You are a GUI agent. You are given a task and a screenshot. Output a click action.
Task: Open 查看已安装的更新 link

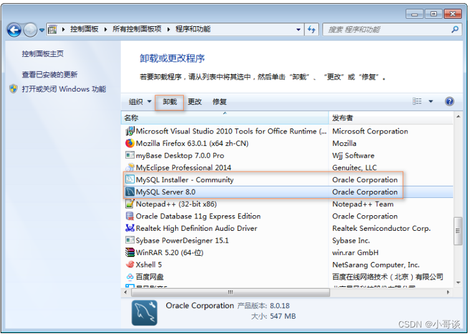click(49, 74)
